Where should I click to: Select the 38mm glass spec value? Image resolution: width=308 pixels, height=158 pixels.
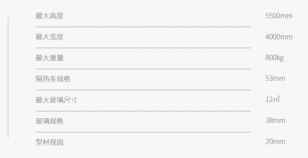[x=275, y=120]
